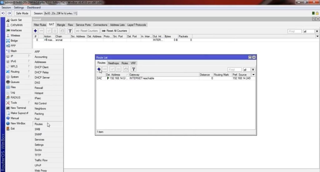
Task: Switch to Layer7 Protocols tab
Action: pyautogui.click(x=137, y=25)
